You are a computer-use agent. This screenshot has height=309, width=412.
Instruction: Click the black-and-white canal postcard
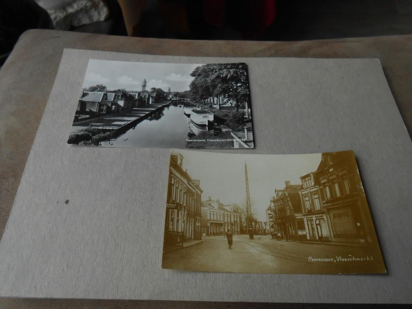point(161,105)
